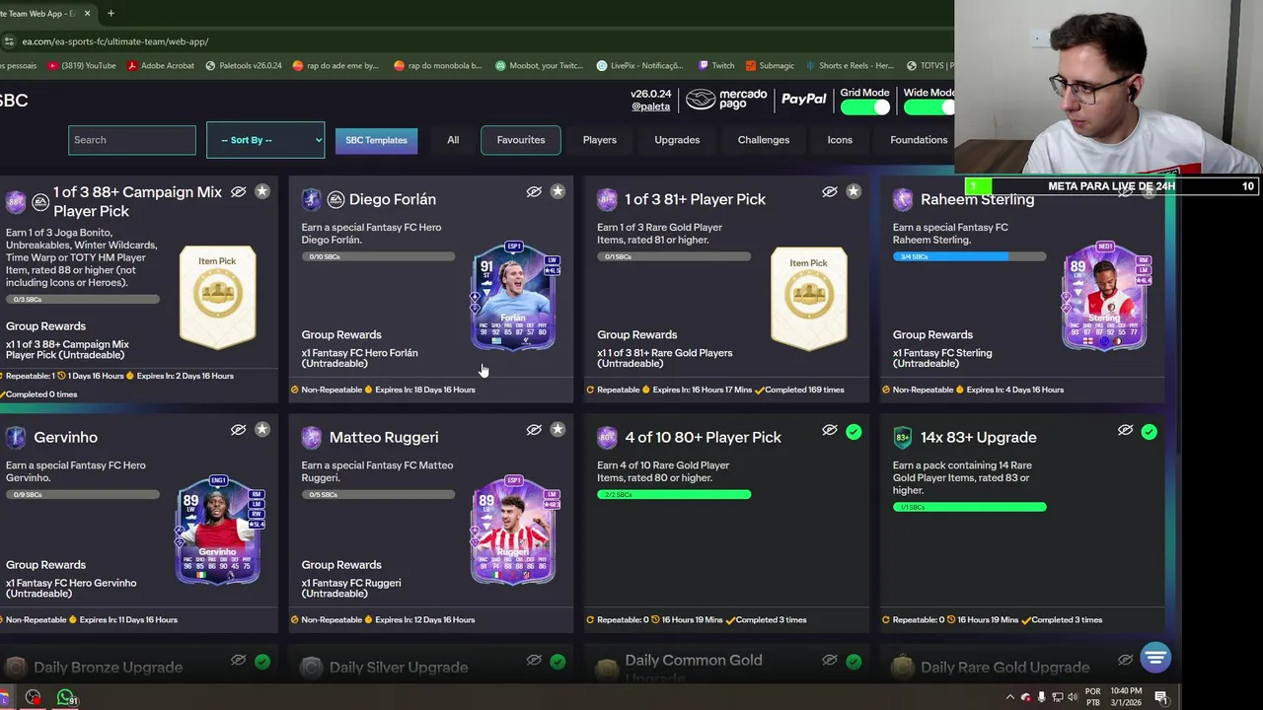
Task: Hide the 14x 83+ Upgrade SBC
Action: point(1125,430)
